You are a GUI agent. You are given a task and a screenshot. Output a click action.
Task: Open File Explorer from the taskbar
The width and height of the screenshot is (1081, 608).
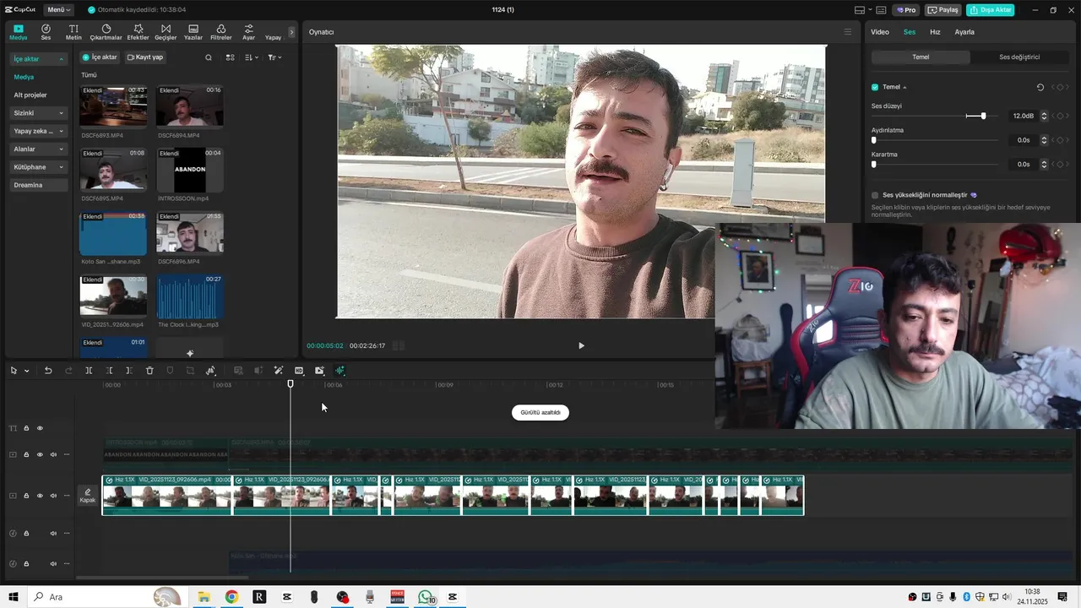click(x=204, y=597)
